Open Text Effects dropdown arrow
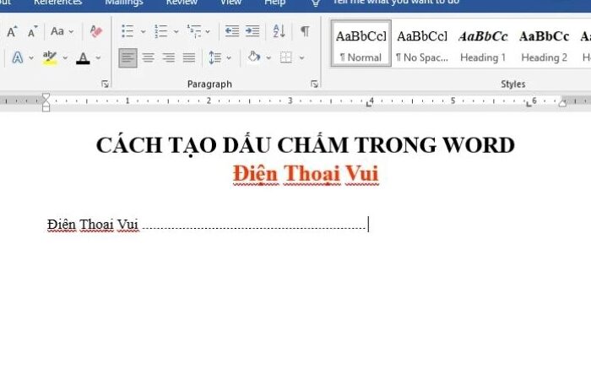591x380 pixels. pos(31,58)
